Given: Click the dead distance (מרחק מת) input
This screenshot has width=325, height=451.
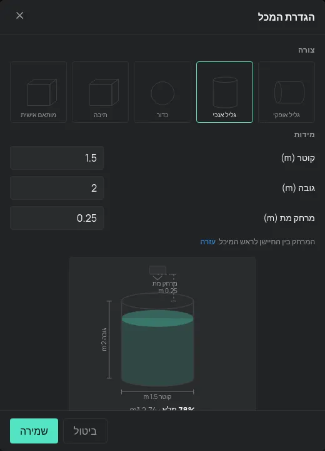Looking at the screenshot, I should [57, 218].
